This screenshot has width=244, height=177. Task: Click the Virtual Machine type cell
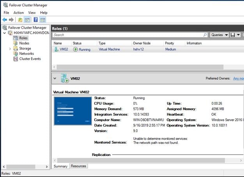coord(109,49)
